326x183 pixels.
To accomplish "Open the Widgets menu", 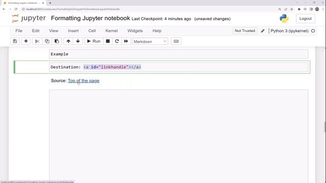I will tap(135, 30).
